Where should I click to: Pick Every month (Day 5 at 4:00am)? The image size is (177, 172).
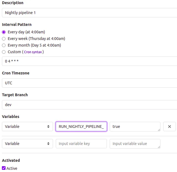[x=4, y=45]
